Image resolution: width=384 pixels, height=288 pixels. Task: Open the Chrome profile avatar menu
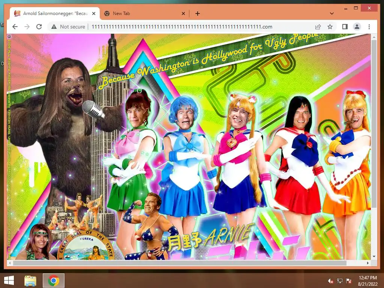coord(357,27)
